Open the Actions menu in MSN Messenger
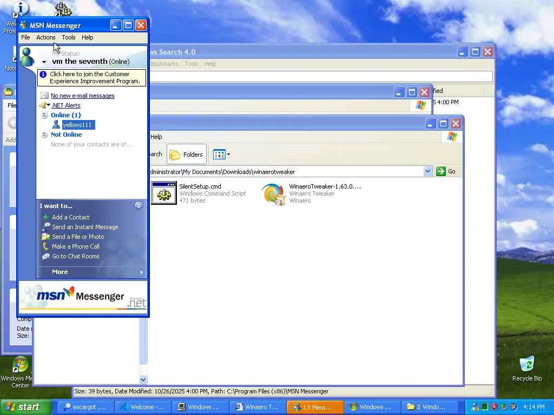This screenshot has height=415, width=554. [x=46, y=37]
